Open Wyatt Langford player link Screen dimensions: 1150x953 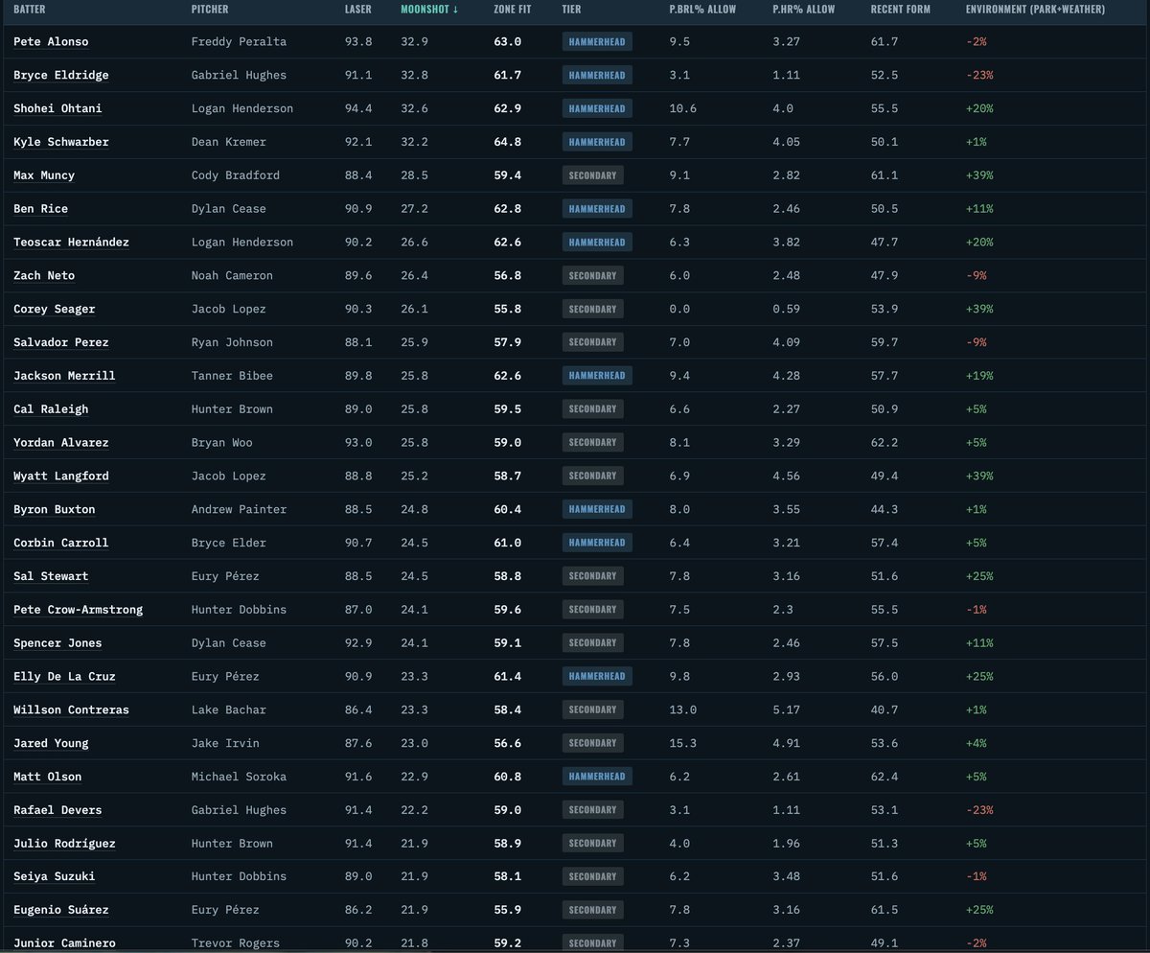[61, 476]
